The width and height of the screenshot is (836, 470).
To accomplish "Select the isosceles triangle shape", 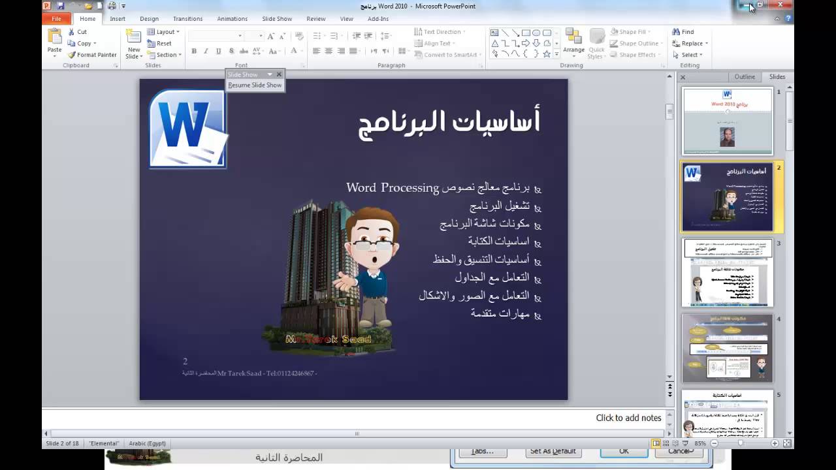I will 494,43.
